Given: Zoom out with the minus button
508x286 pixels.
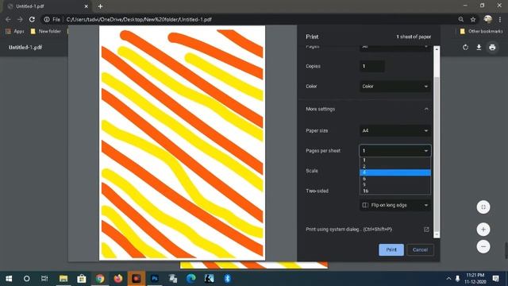Looking at the screenshot, I should 483,246.
